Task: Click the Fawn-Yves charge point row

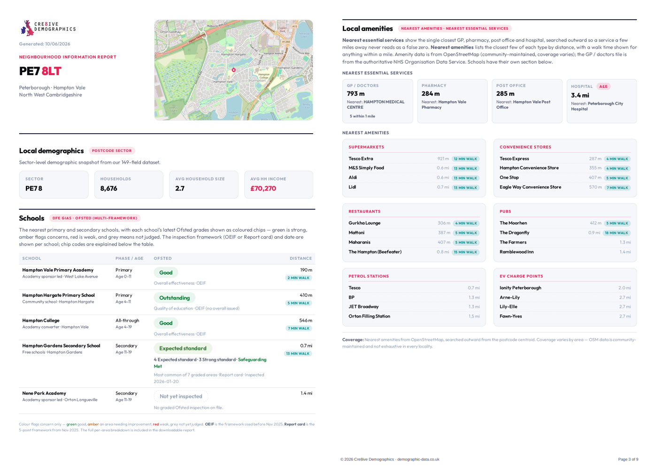Action: click(565, 317)
